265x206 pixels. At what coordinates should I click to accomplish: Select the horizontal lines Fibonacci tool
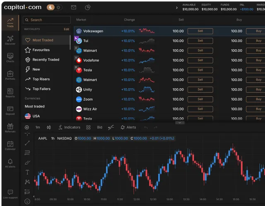pyautogui.click(x=27, y=153)
